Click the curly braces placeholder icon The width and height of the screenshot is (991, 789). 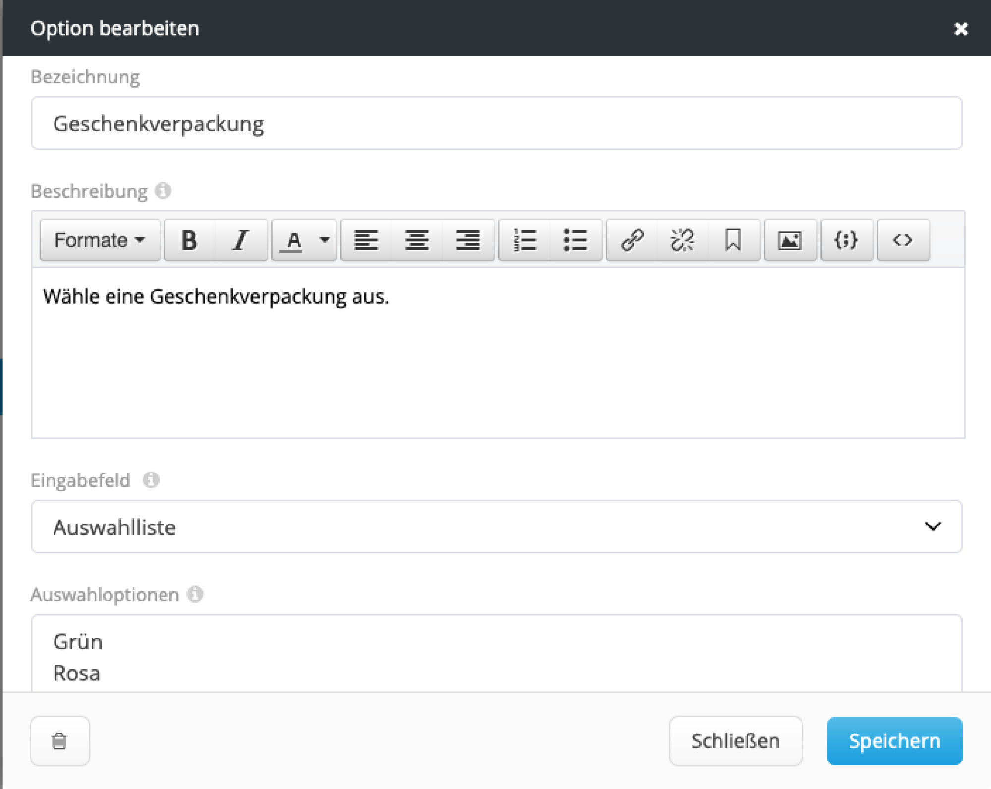coord(846,240)
